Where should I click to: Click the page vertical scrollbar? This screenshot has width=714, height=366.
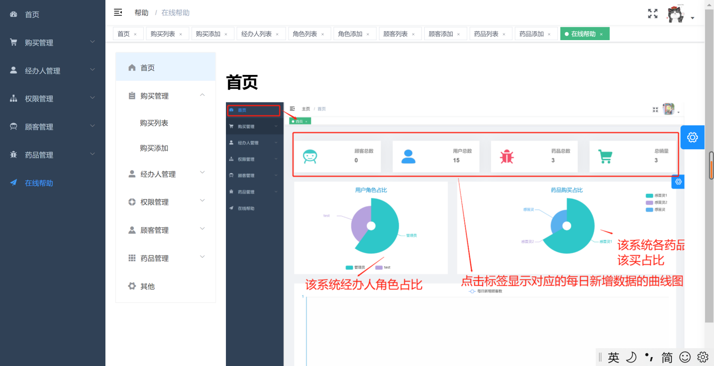(x=709, y=166)
